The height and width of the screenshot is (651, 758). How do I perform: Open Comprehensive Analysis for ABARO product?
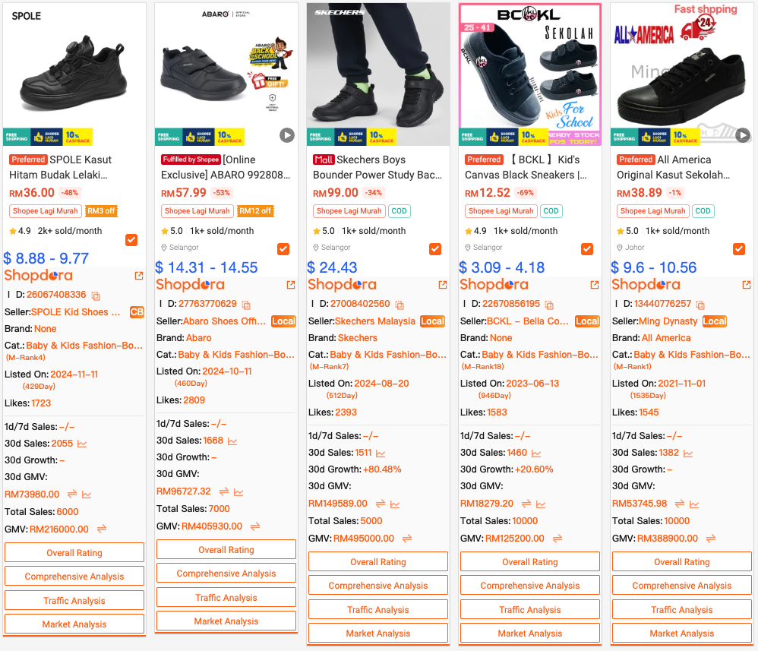pos(226,574)
